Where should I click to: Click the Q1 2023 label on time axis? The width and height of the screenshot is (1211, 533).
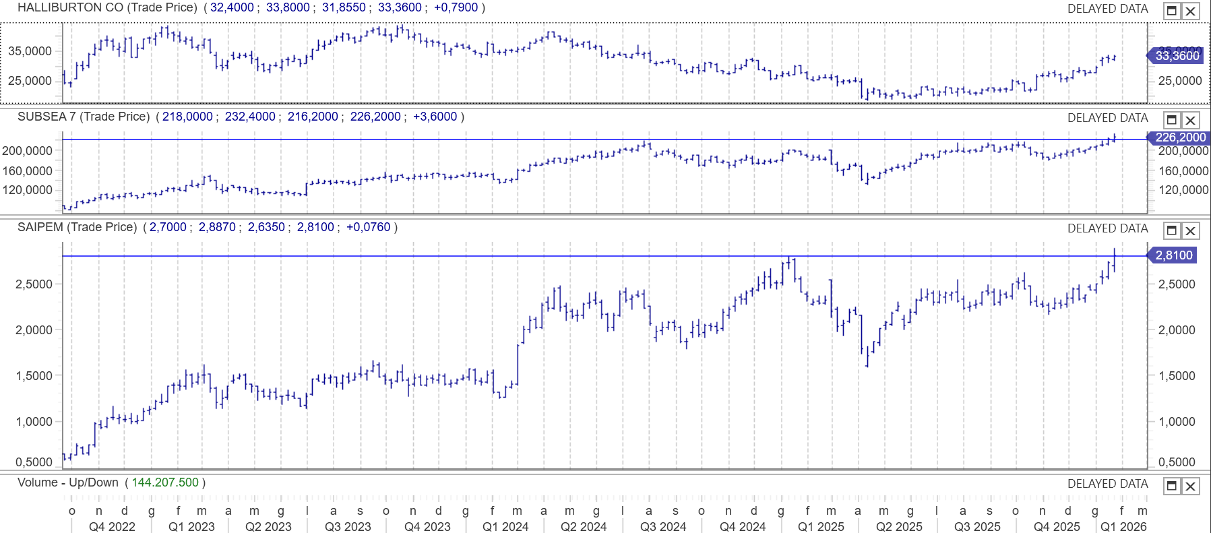(191, 526)
